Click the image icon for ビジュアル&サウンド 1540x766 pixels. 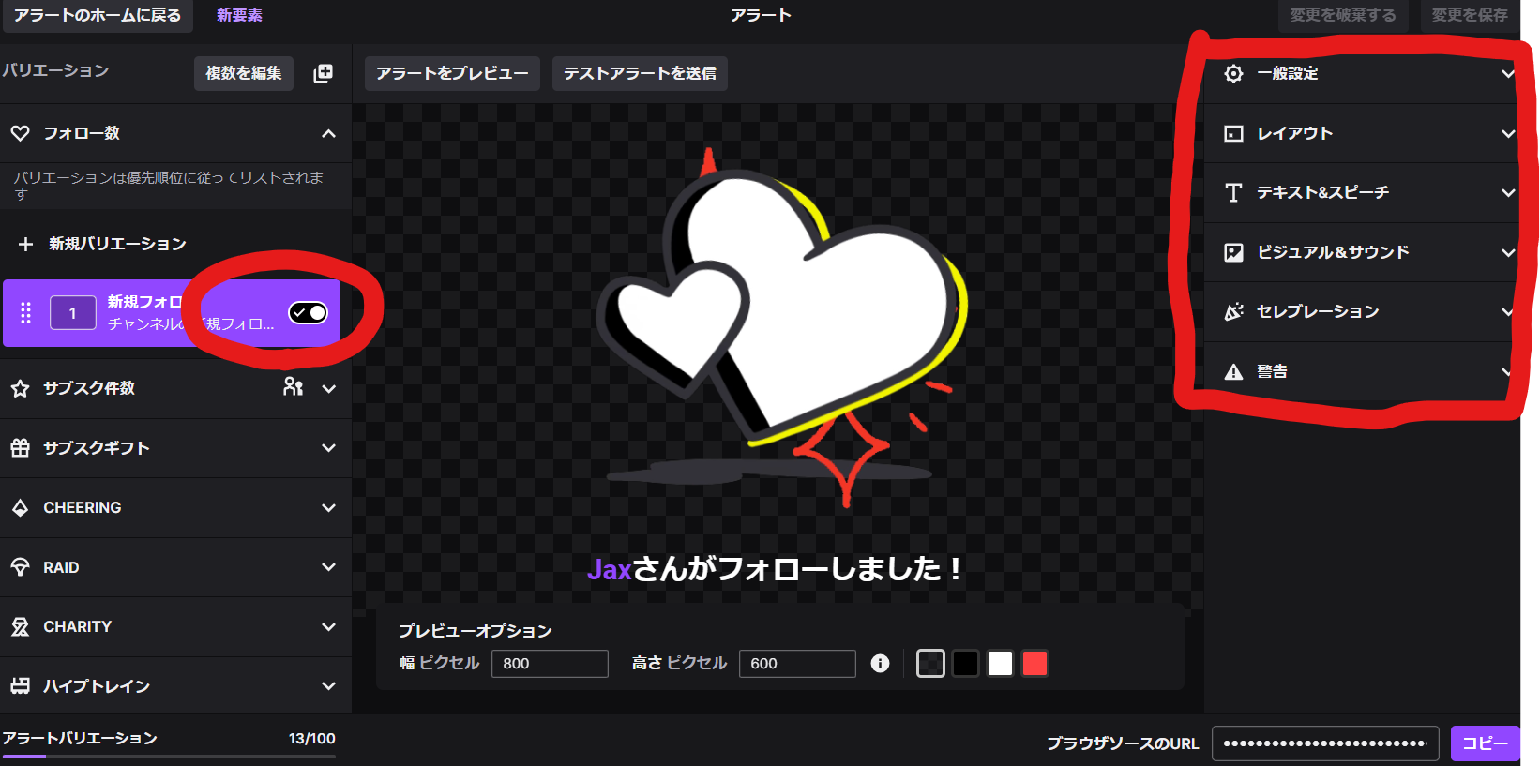tap(1234, 252)
